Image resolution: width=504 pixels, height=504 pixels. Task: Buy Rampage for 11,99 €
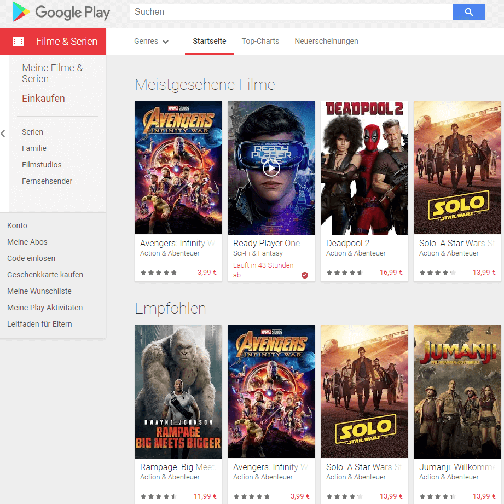click(205, 496)
